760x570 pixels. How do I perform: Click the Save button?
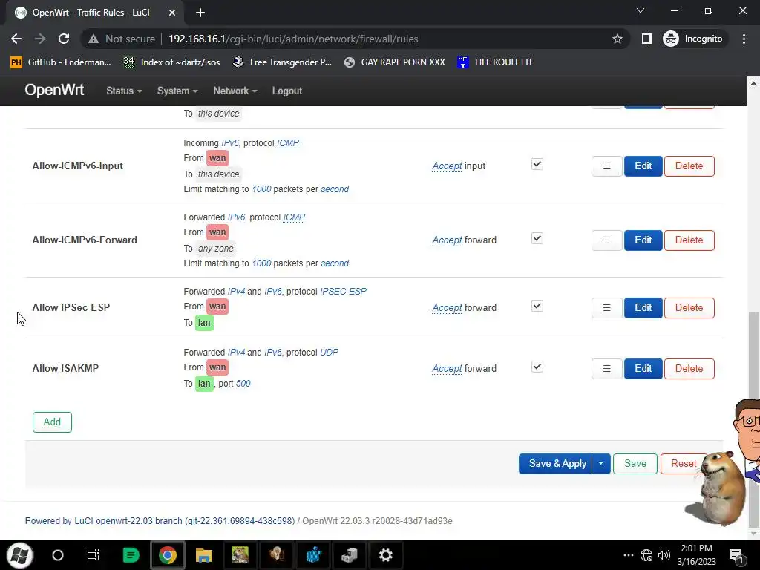pyautogui.click(x=635, y=463)
